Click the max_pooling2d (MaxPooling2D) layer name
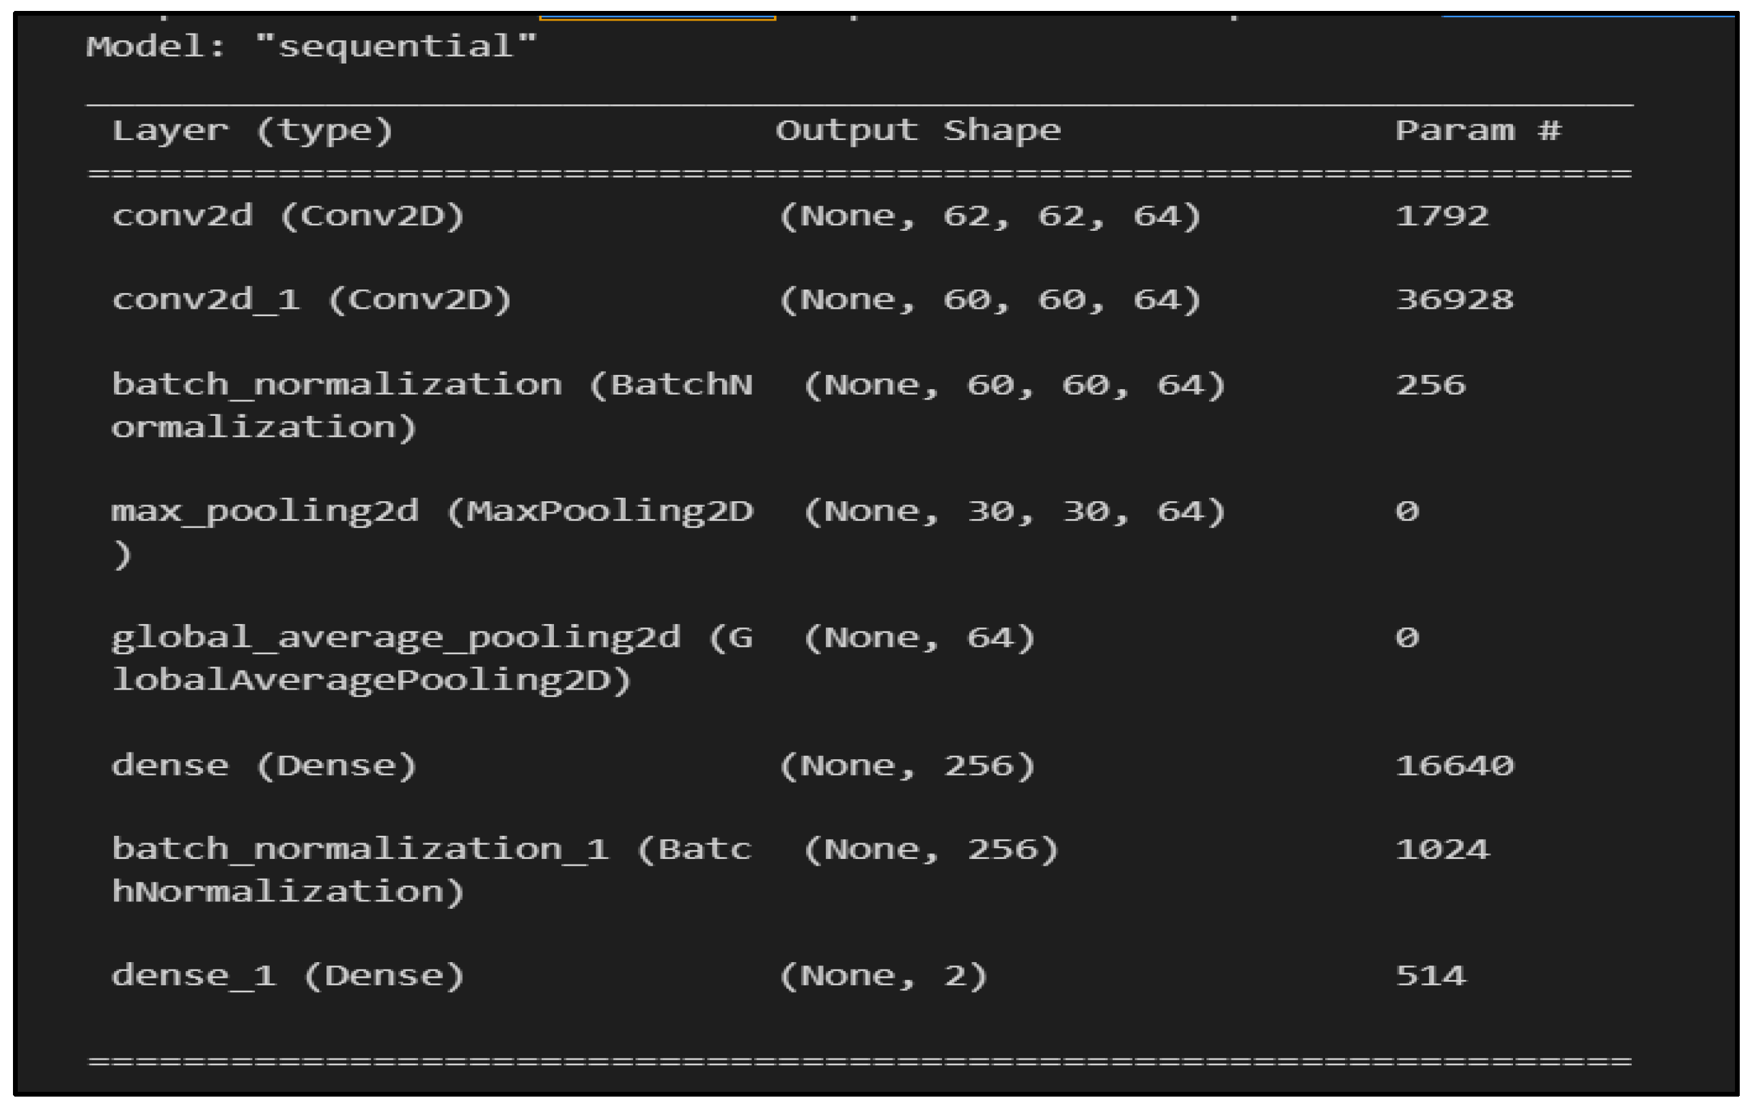The height and width of the screenshot is (1113, 1750). [x=432, y=512]
